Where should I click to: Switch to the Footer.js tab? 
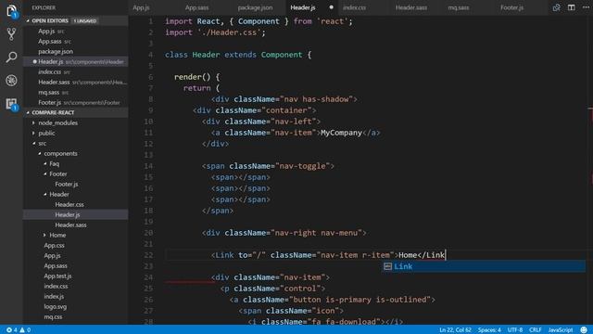coord(511,7)
